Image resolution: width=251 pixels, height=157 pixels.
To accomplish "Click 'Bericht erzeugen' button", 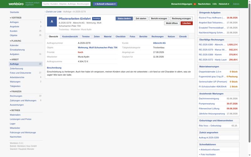I will coord(159,19).
